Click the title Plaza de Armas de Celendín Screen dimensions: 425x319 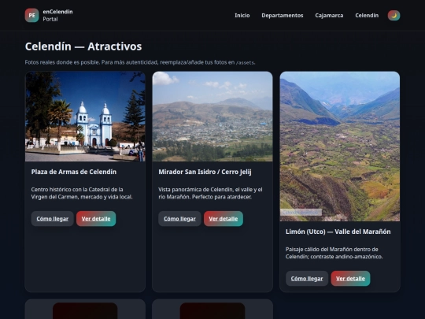[74, 172]
